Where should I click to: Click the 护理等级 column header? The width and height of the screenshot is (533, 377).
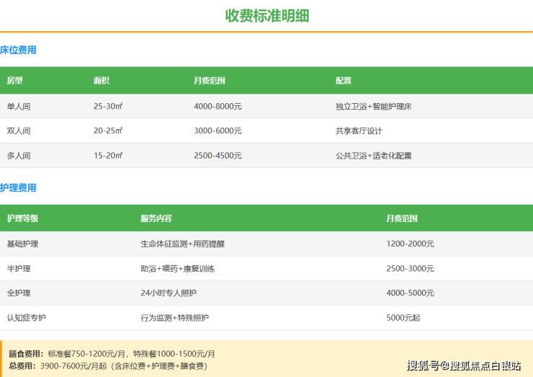22,218
